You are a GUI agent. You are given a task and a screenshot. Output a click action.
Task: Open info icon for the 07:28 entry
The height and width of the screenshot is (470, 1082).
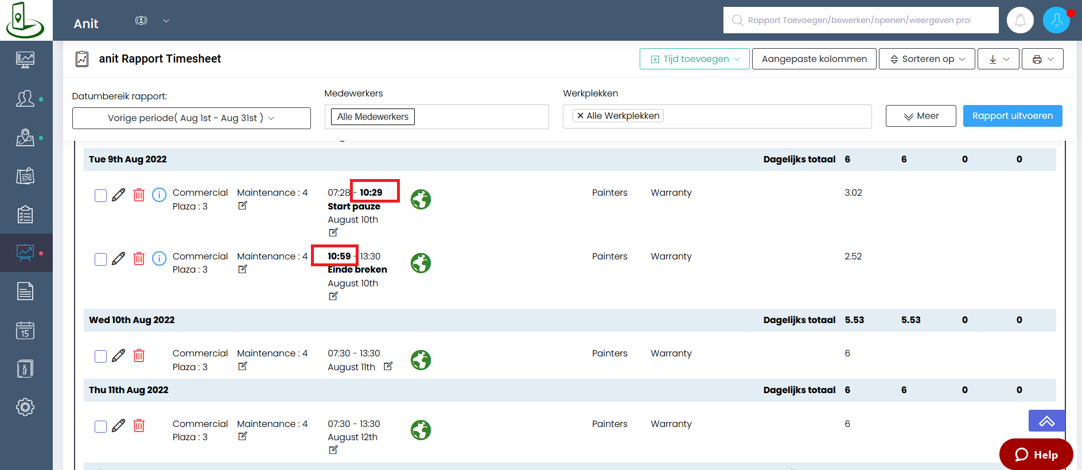tap(159, 195)
